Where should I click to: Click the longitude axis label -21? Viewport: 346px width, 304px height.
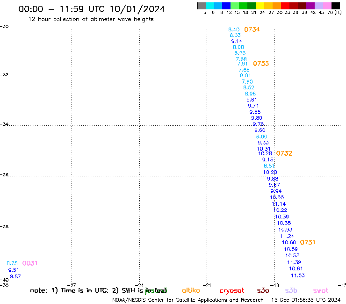point(207,285)
